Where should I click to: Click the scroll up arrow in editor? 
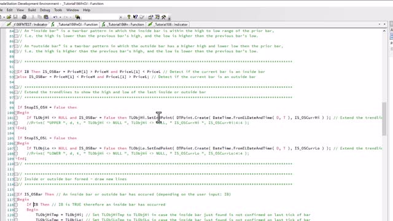384,31
